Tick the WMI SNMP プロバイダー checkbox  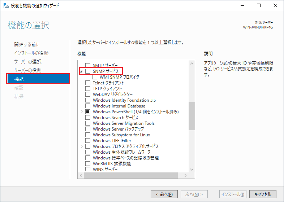(95, 77)
